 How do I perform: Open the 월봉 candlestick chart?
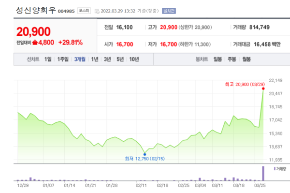(x=246, y=59)
